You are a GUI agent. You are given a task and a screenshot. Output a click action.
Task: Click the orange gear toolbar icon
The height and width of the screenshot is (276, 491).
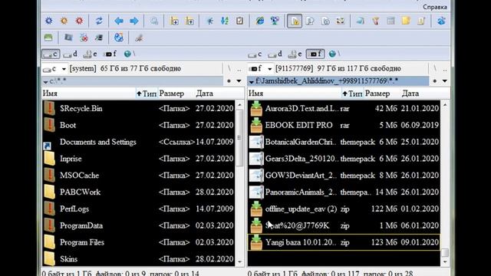[x=64, y=21]
